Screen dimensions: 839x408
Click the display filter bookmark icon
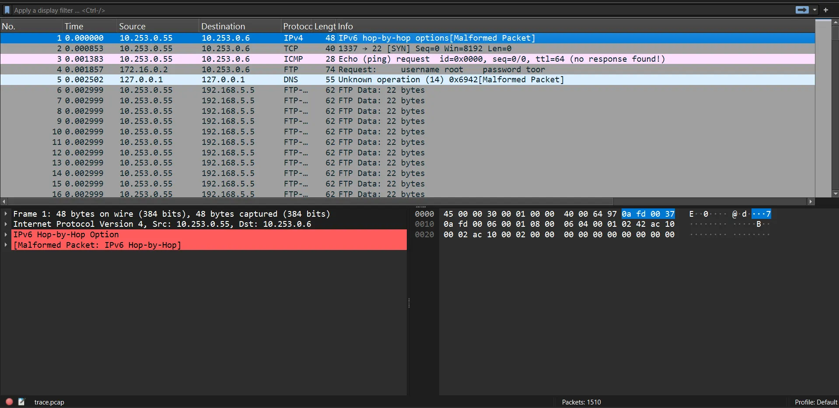point(7,10)
